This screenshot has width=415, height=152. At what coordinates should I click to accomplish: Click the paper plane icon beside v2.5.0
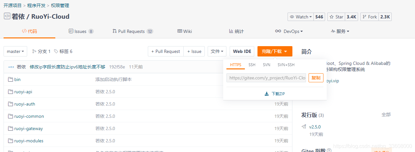[304, 127]
